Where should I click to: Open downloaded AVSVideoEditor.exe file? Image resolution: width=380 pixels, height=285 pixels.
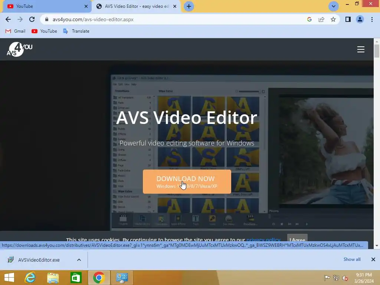(39, 260)
